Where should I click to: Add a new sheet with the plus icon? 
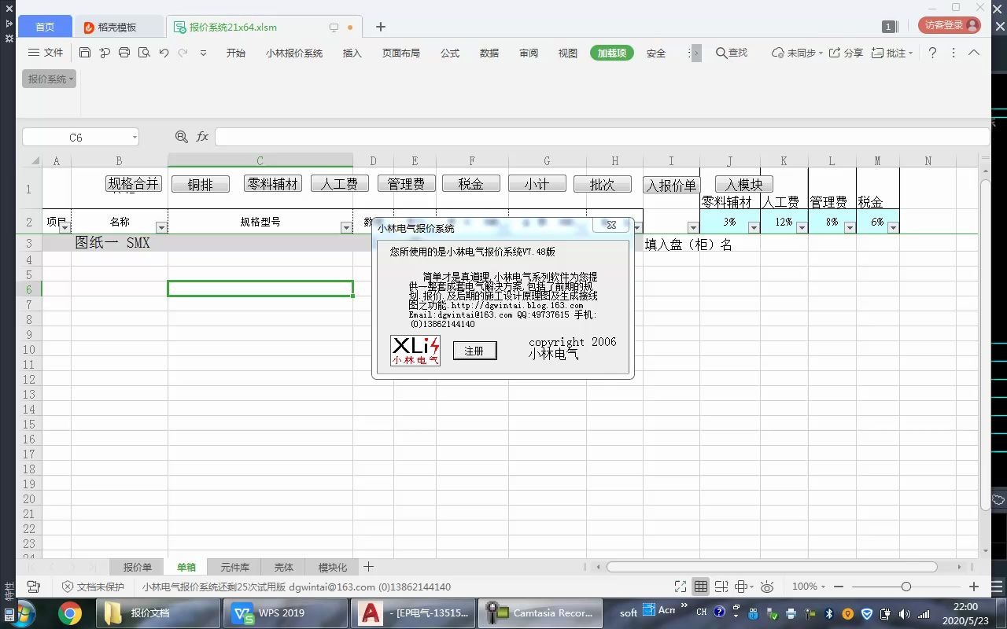[368, 567]
